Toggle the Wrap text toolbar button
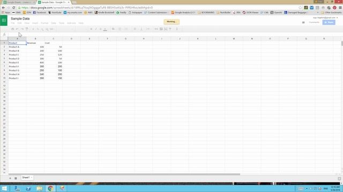This screenshot has width=343, height=192. tap(148, 29)
